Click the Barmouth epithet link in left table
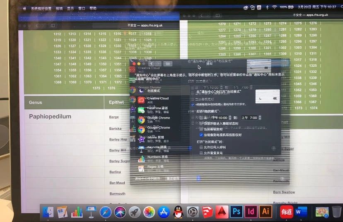343x222 pixels. (117, 193)
